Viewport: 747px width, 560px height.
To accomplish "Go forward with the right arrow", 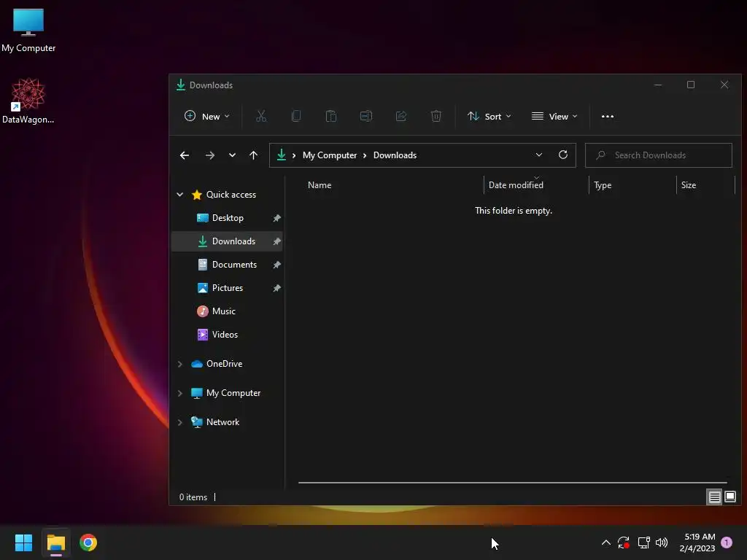I will click(x=209, y=155).
